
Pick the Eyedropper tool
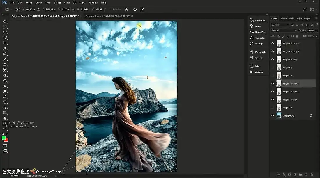coord(5,48)
